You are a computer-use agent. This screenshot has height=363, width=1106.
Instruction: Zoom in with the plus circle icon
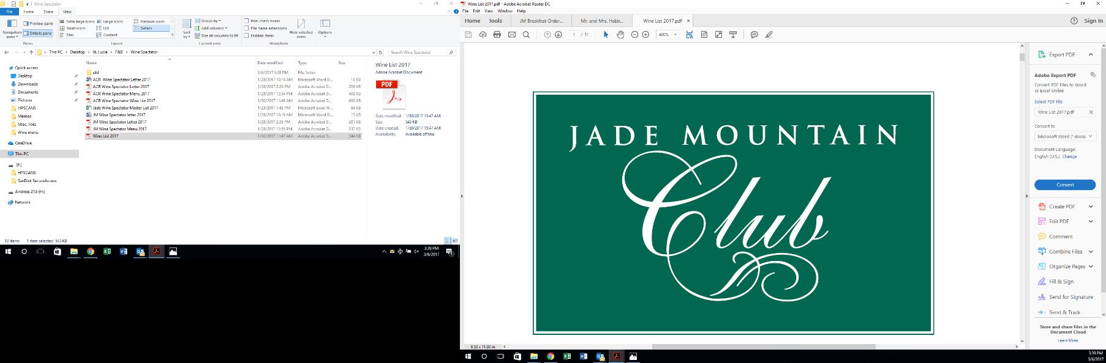(645, 35)
